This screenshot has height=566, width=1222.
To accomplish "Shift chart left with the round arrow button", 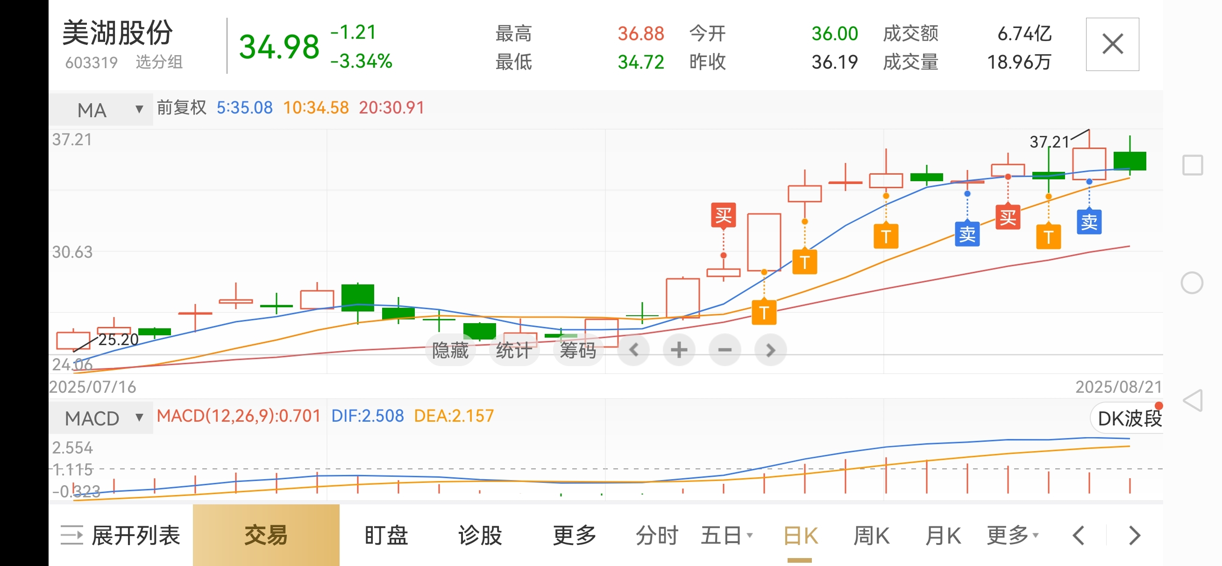I will coord(633,350).
